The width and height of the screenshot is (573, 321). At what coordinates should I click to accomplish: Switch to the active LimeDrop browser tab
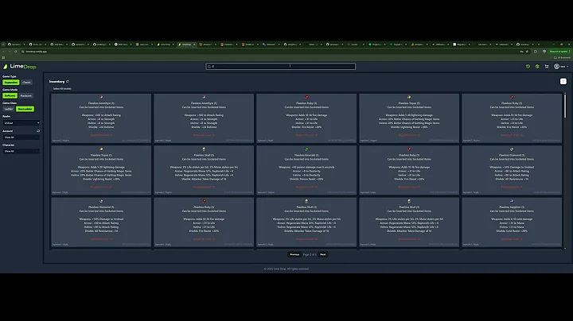pyautogui.click(x=186, y=44)
